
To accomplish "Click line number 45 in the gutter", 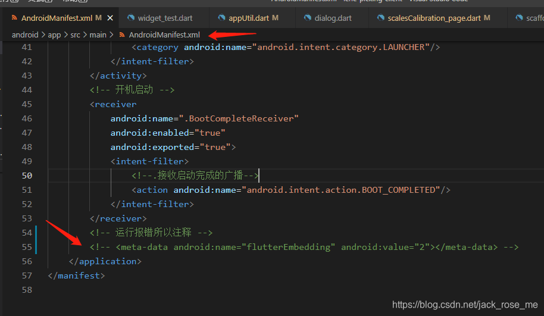I will tap(27, 104).
